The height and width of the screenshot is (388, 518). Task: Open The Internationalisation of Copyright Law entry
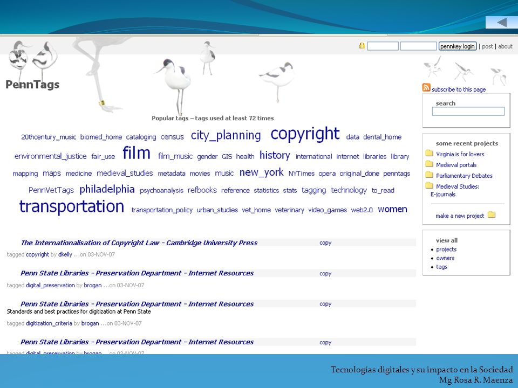coord(139,243)
